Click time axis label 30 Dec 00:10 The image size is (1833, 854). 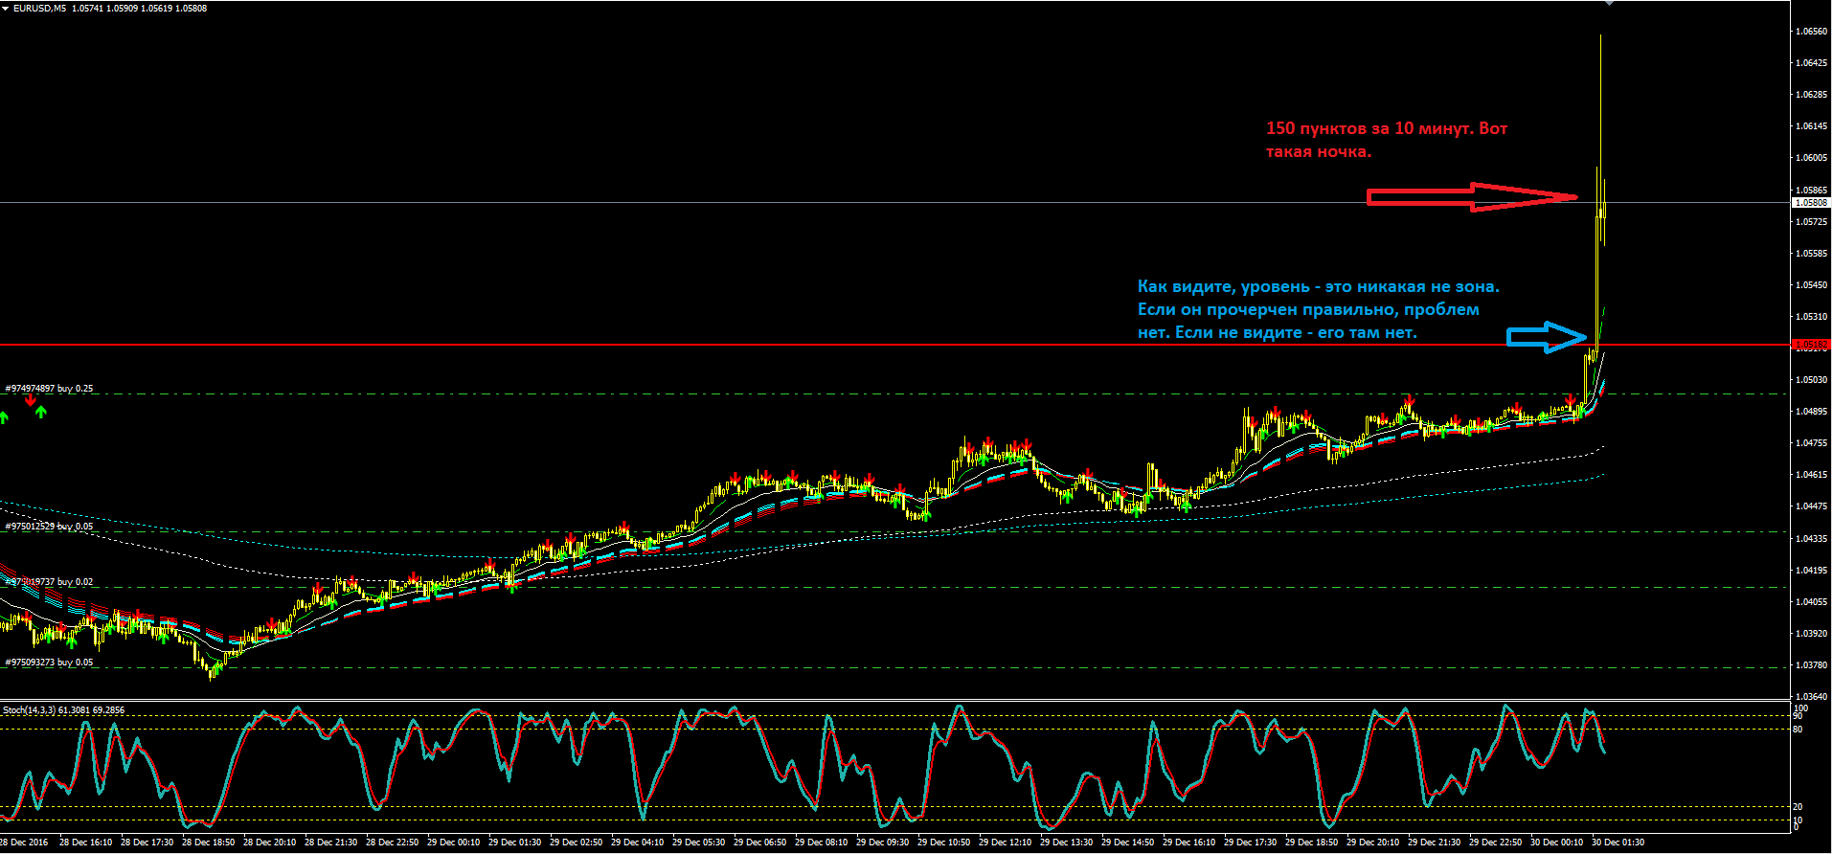[1557, 843]
